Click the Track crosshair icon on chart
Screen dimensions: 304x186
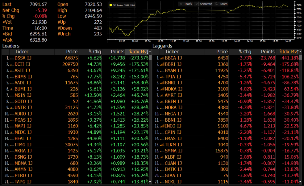coord(181,4)
